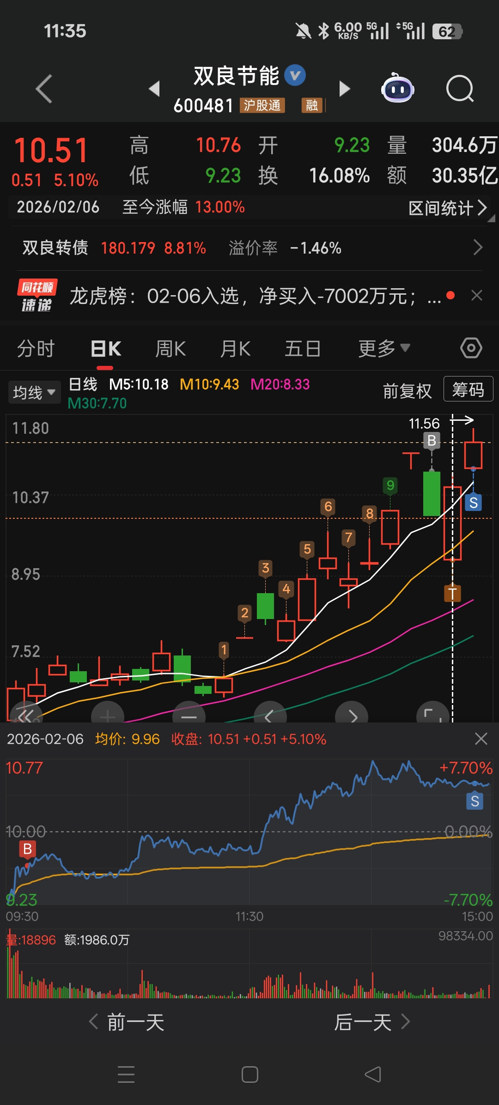
Task: Dismiss the 龙虎榜 news banner
Action: 477,296
